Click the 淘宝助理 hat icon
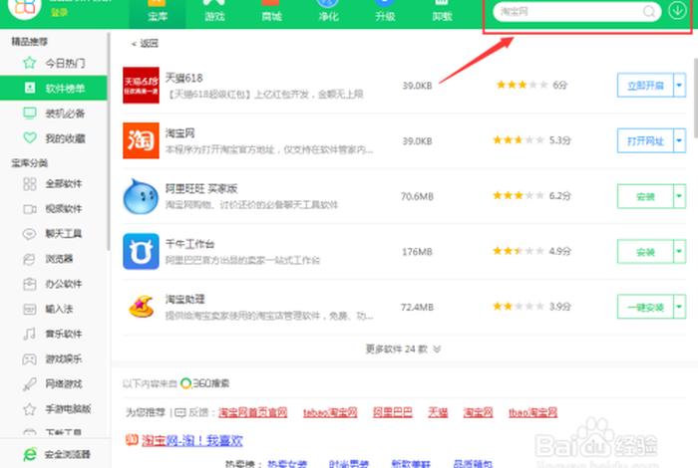This screenshot has width=698, height=468. pyautogui.click(x=141, y=307)
